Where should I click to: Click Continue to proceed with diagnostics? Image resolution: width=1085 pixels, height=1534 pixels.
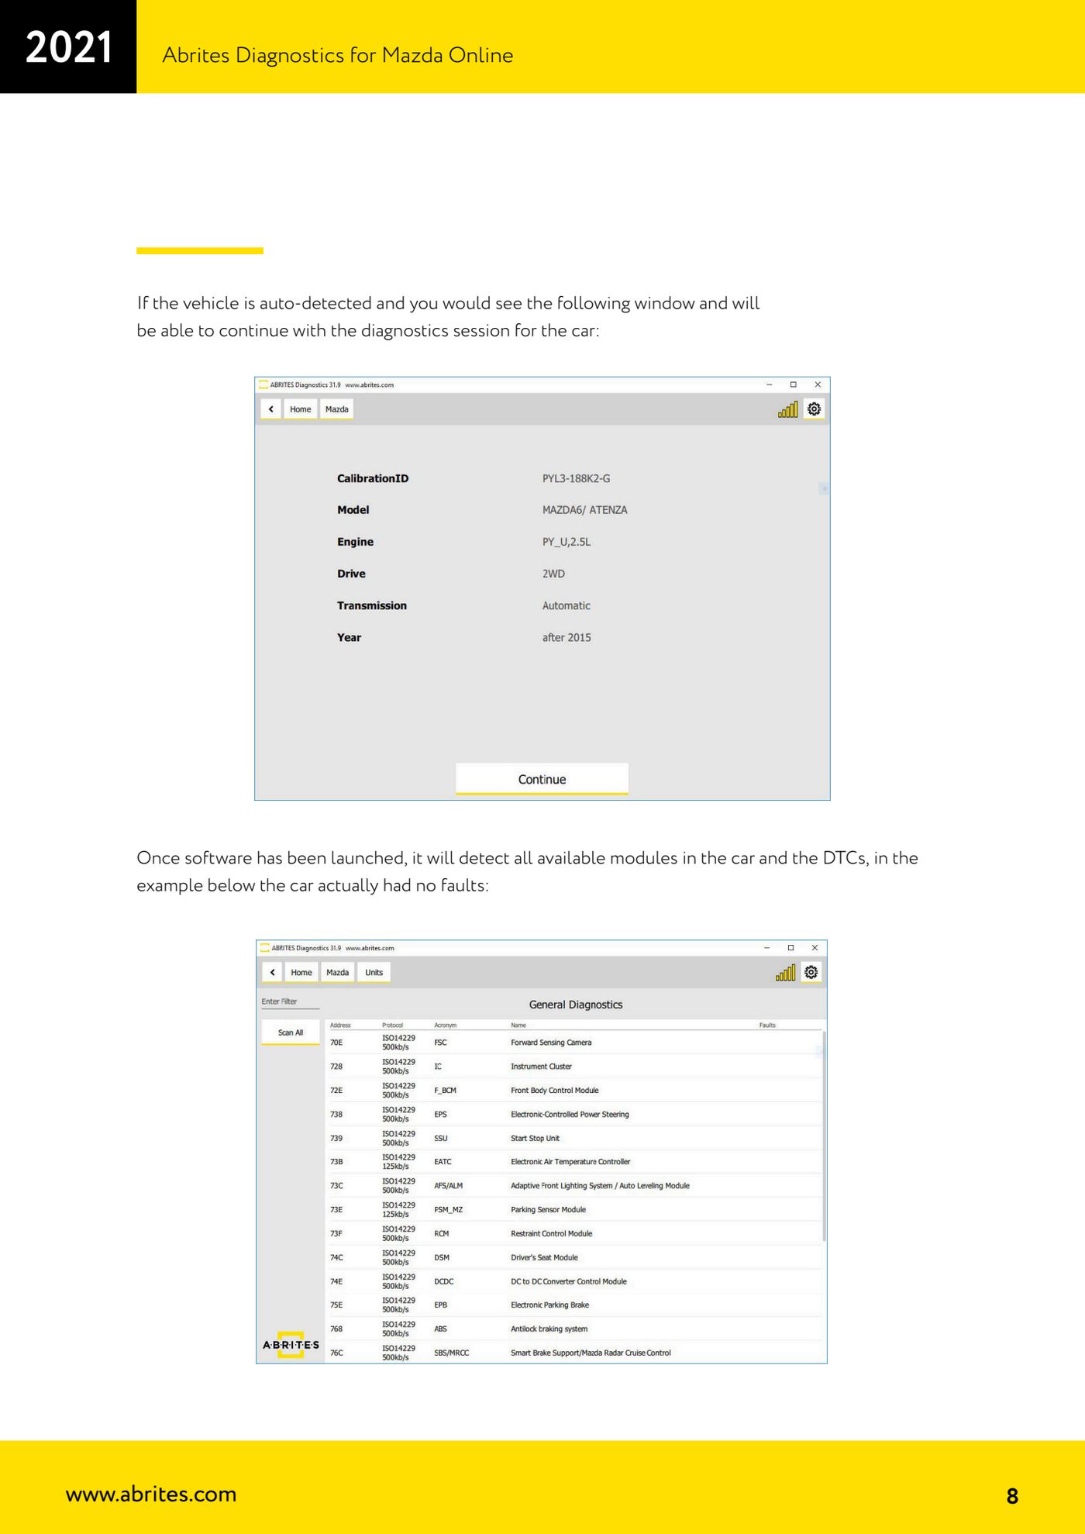pos(542,779)
